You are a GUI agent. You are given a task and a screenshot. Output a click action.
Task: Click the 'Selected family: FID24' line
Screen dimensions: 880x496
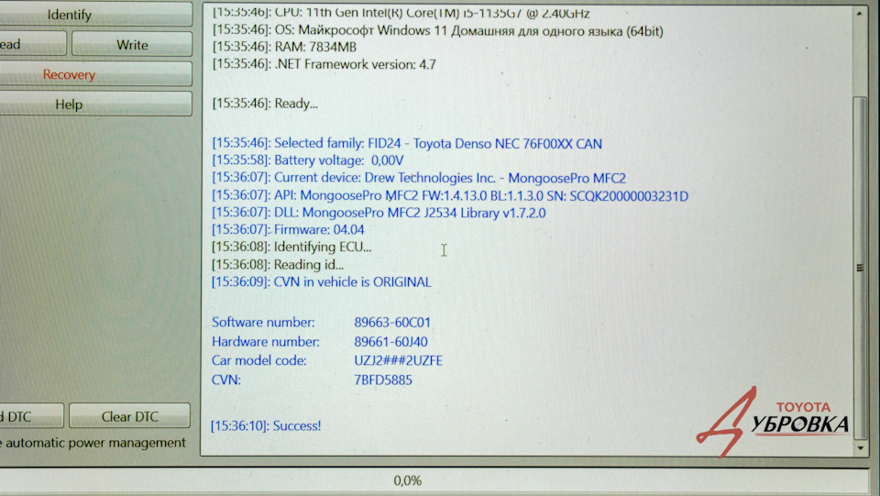[407, 144]
